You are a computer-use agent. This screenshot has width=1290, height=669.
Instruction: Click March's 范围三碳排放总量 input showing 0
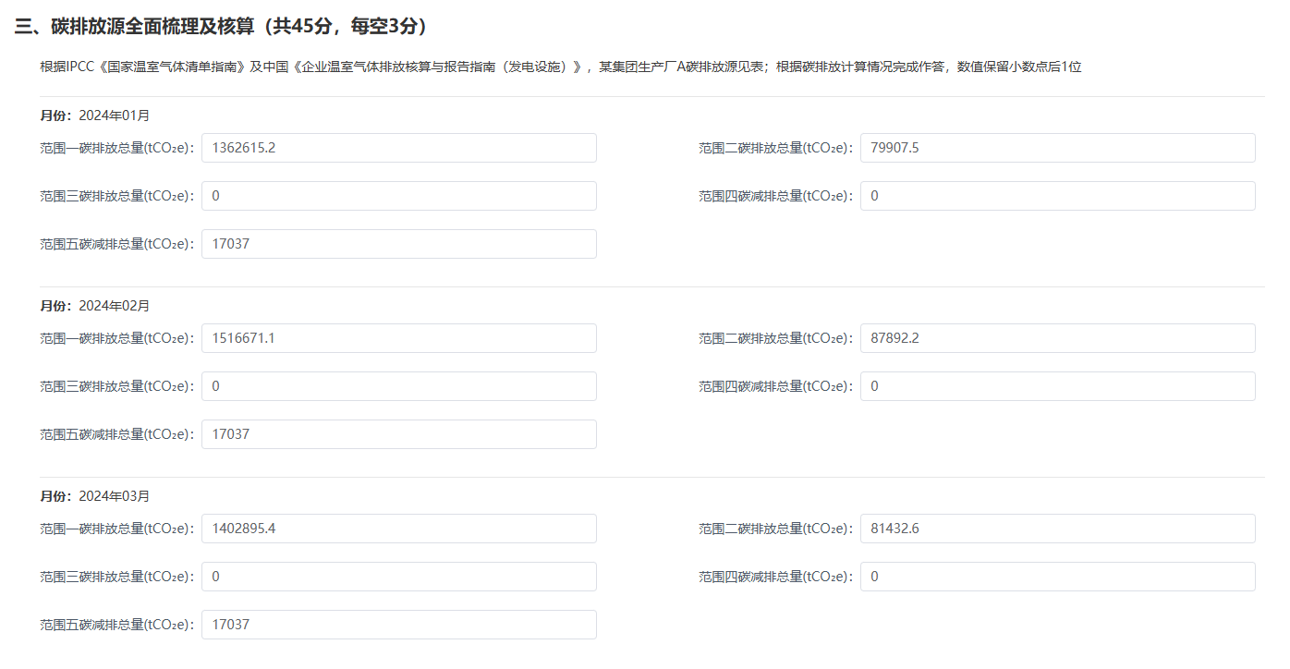[397, 577]
